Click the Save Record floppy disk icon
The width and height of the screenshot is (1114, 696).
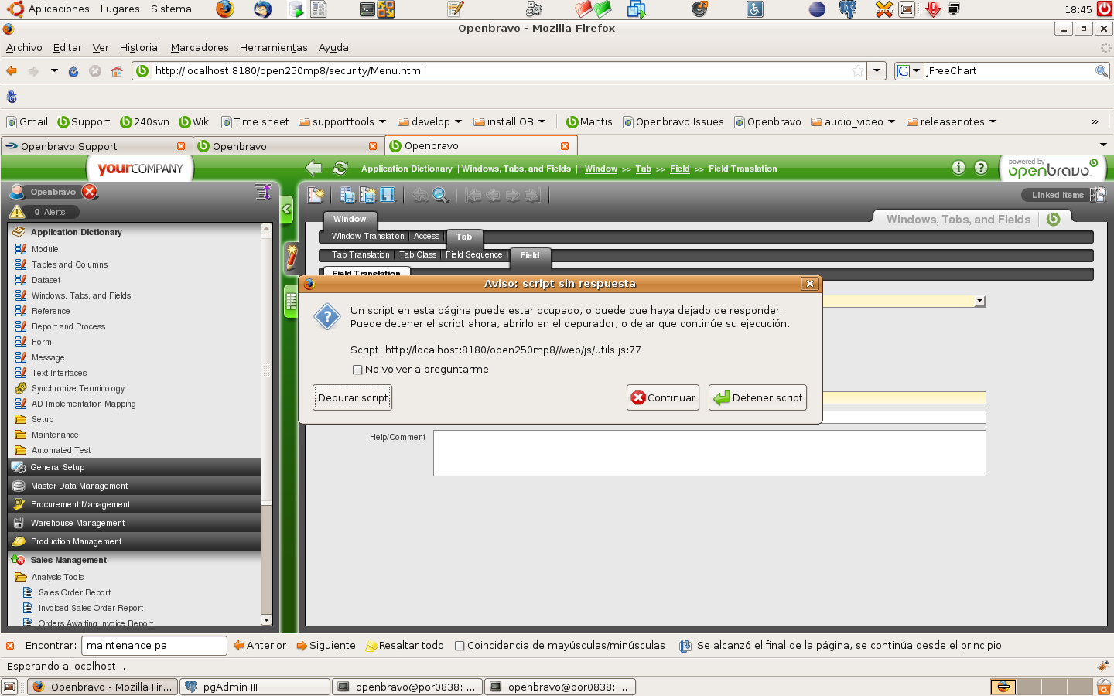pos(388,196)
